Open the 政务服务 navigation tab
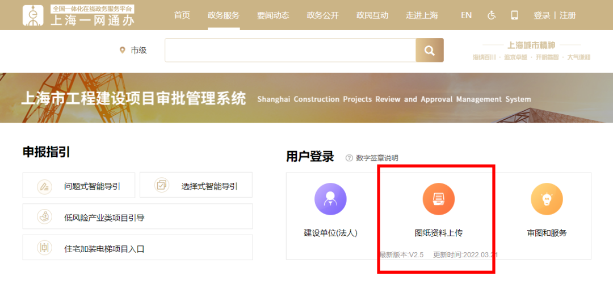 pyautogui.click(x=224, y=16)
